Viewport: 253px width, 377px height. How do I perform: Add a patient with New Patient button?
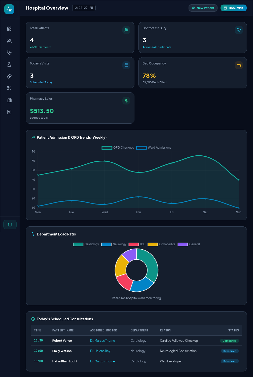coord(203,8)
